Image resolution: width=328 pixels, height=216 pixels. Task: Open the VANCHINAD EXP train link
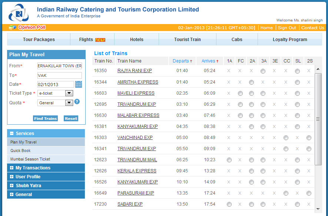(135, 138)
